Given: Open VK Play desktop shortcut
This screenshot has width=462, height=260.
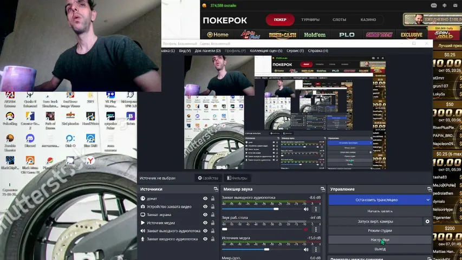Looking at the screenshot, I should 110,99.
